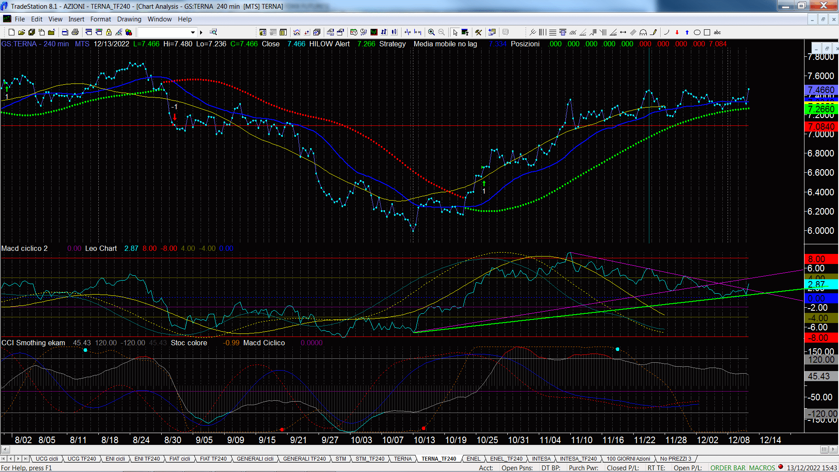Click the zoom out magnifier icon
The image size is (839, 472).
pos(442,32)
